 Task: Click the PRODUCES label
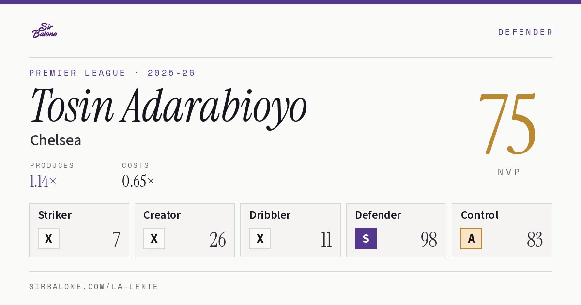(52, 165)
